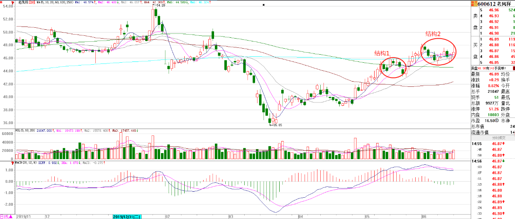The width and height of the screenshot is (515, 219).
Task: Click the red indicator box right of the 卖盘 alert line
Action: point(513,69)
